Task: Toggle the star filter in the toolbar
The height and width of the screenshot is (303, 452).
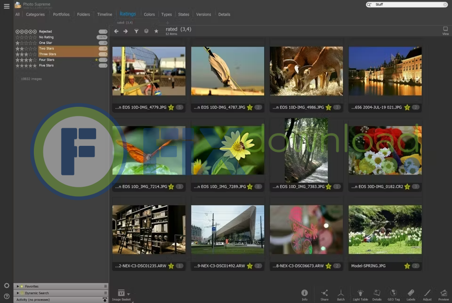Action: click(156, 31)
